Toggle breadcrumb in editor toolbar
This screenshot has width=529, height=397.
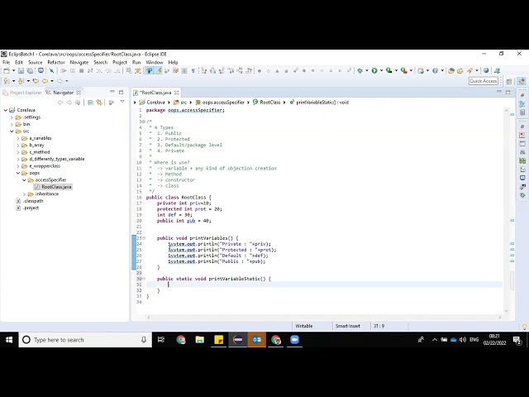tap(149, 70)
